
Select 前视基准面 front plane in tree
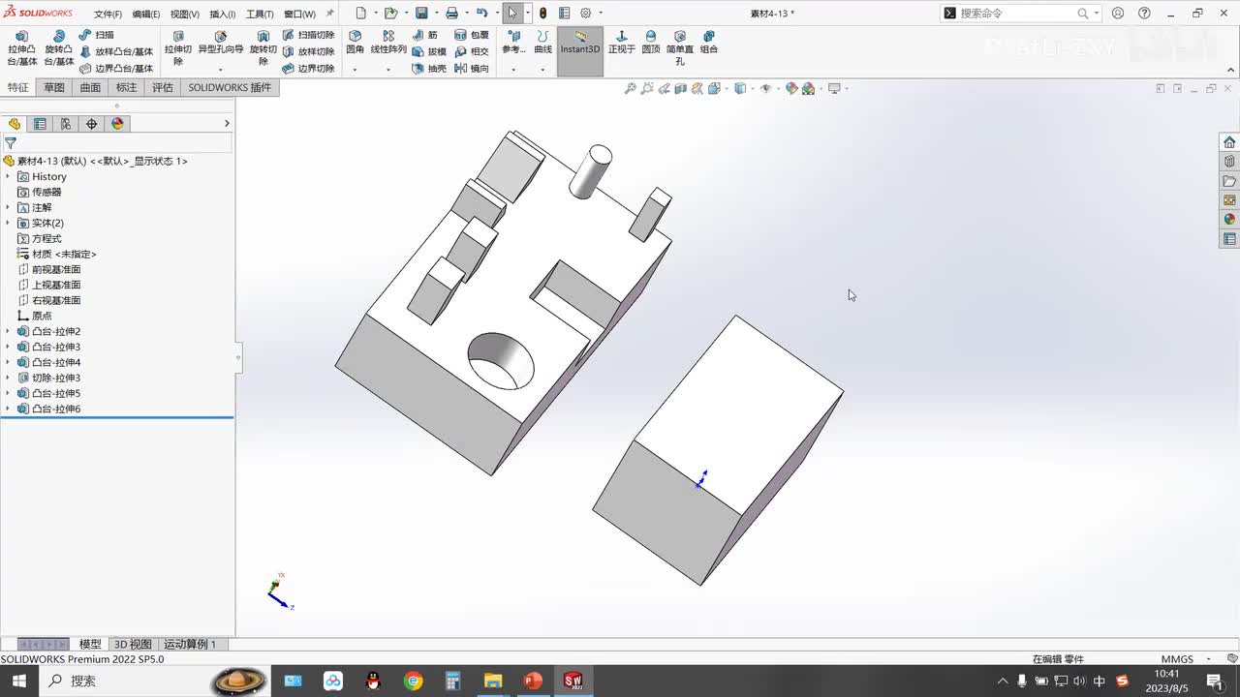(x=48, y=269)
